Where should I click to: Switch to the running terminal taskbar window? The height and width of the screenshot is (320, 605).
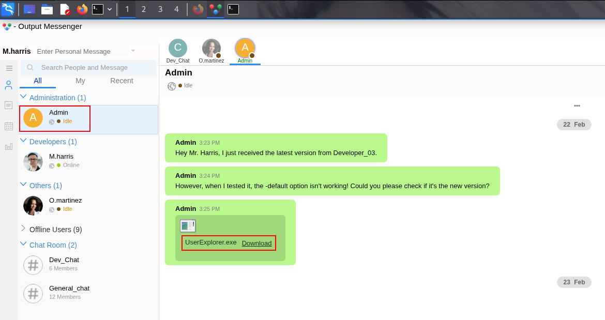[x=233, y=9]
